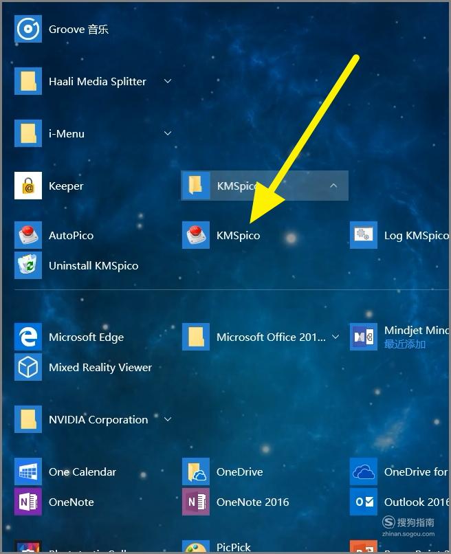Image resolution: width=451 pixels, height=554 pixels.
Task: Open the Outlook 2016 icon
Action: click(x=364, y=502)
